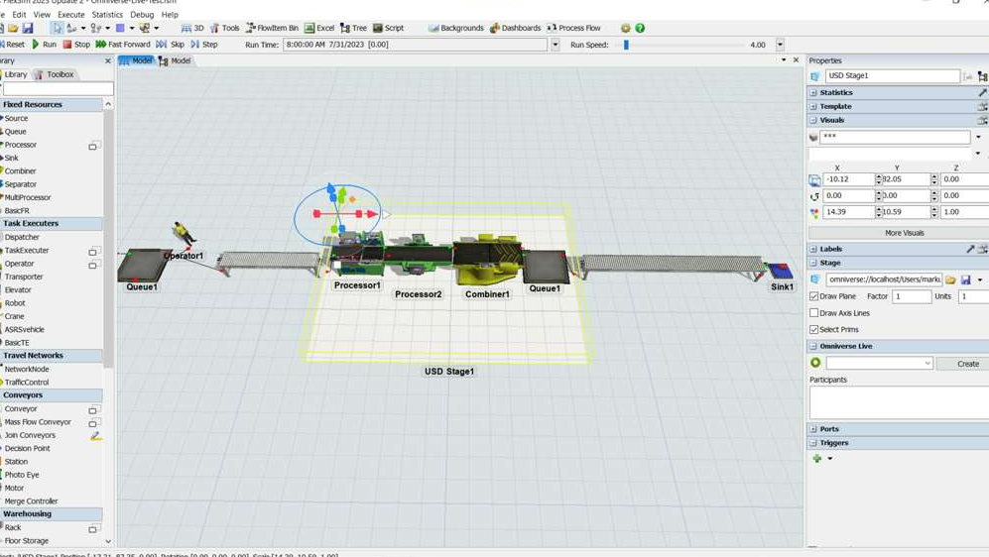The width and height of the screenshot is (989, 557).
Task: Collapse the Triggers properties section
Action: pyautogui.click(x=813, y=442)
